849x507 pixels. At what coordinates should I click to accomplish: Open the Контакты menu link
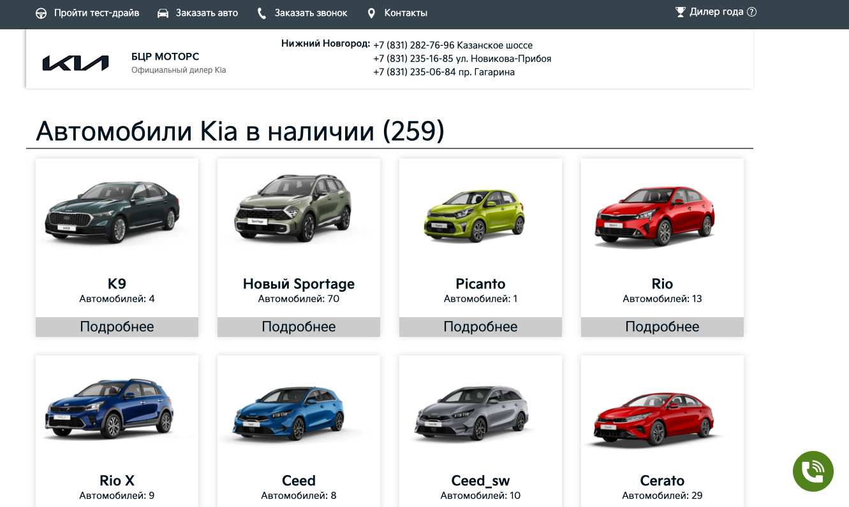coord(406,13)
